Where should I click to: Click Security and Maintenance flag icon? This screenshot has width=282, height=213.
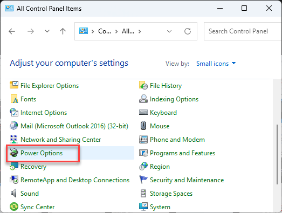[143, 180]
